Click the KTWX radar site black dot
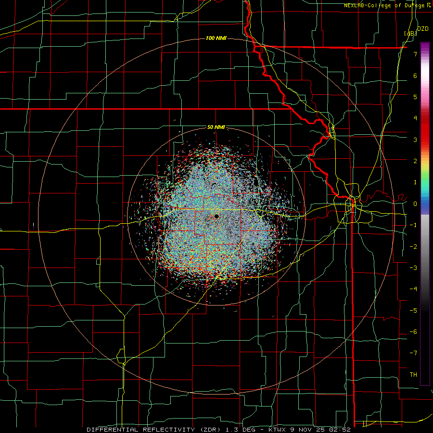This screenshot has width=433, height=433. [216, 216]
